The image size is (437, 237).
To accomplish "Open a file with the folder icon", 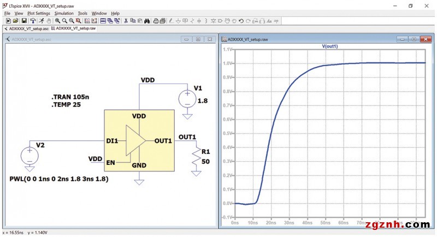I will click(x=16, y=21).
